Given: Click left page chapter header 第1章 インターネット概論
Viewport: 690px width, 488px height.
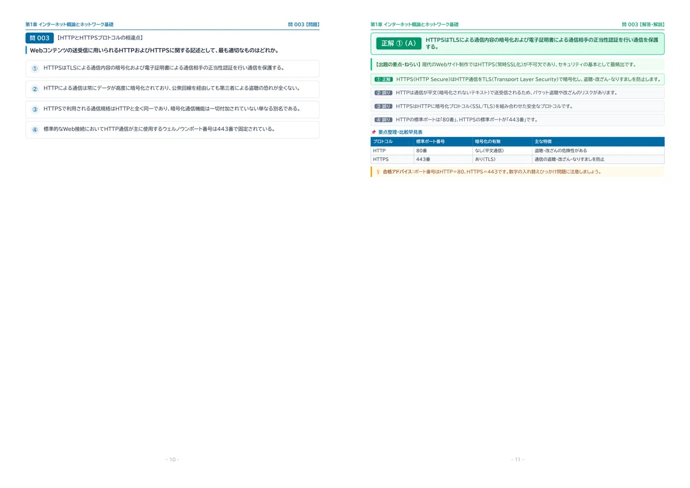Looking at the screenshot, I should tap(69, 25).
